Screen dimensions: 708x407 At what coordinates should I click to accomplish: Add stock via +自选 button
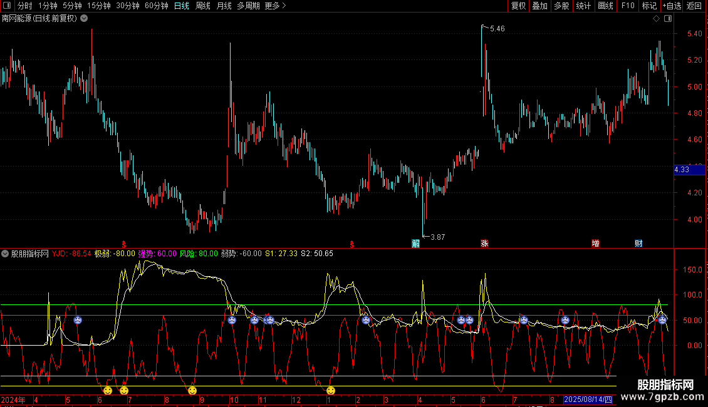[x=672, y=6]
